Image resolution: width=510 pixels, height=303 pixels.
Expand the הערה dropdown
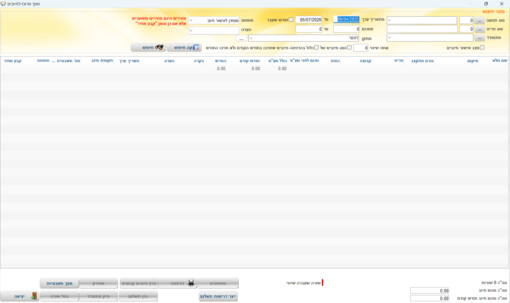(191, 30)
